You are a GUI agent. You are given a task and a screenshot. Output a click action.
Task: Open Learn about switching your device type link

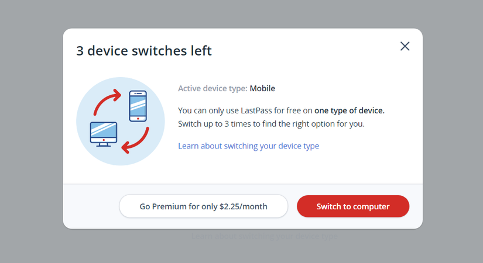coord(248,146)
